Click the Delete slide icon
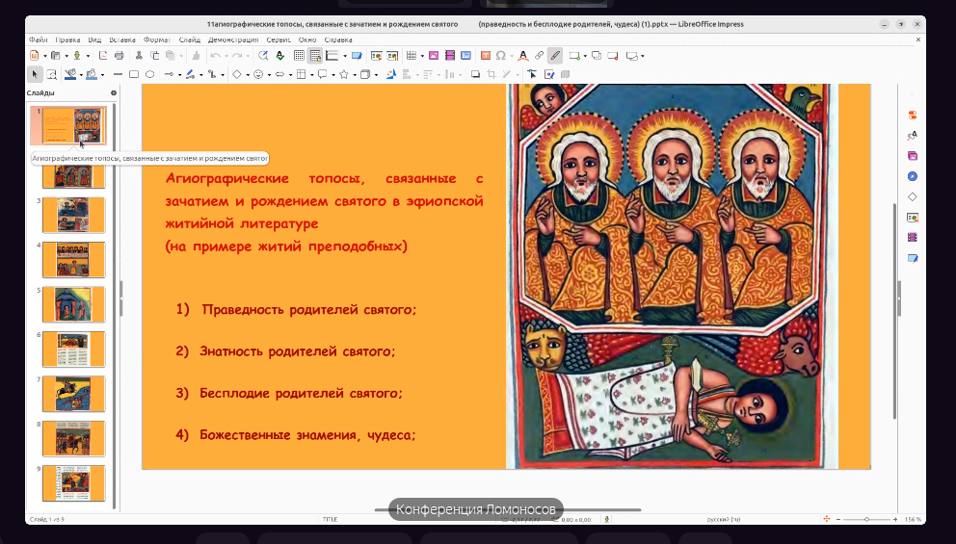This screenshot has height=544, width=956. pos(613,56)
